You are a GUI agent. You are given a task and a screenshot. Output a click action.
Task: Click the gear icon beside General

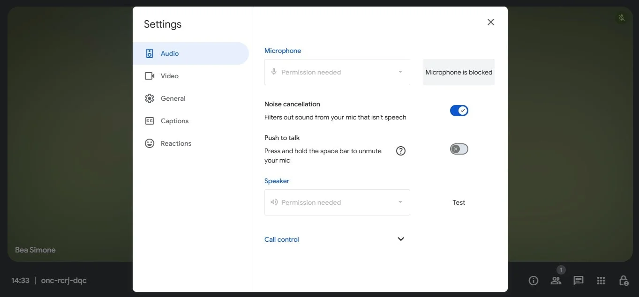[x=150, y=98]
